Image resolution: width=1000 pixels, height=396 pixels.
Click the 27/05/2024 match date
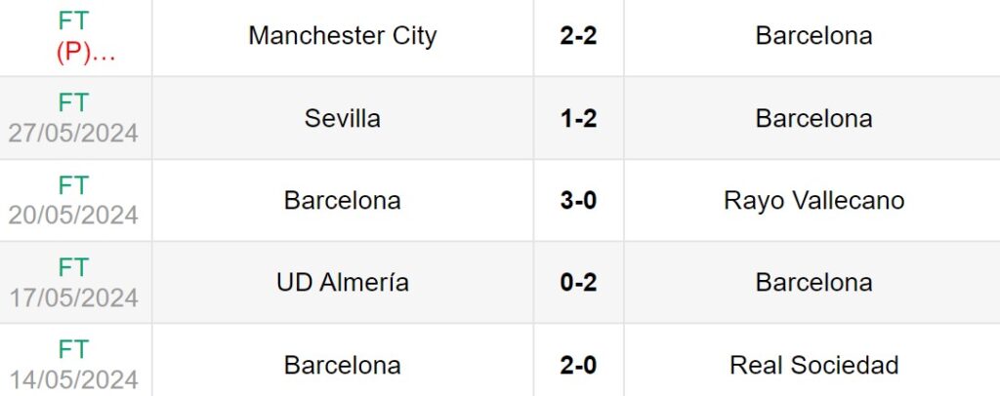pyautogui.click(x=73, y=134)
